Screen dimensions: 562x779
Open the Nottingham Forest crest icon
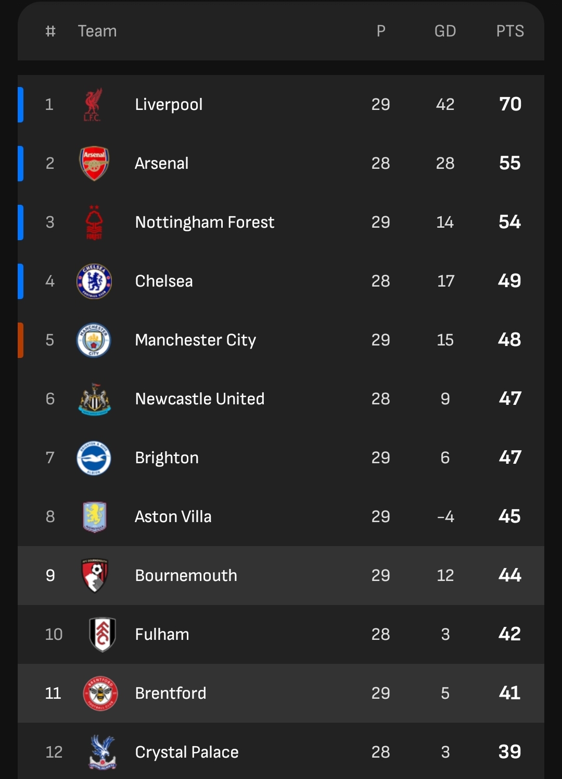pos(94,222)
